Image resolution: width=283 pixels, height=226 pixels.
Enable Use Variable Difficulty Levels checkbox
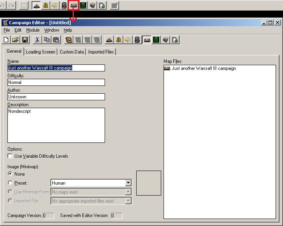tap(10, 156)
